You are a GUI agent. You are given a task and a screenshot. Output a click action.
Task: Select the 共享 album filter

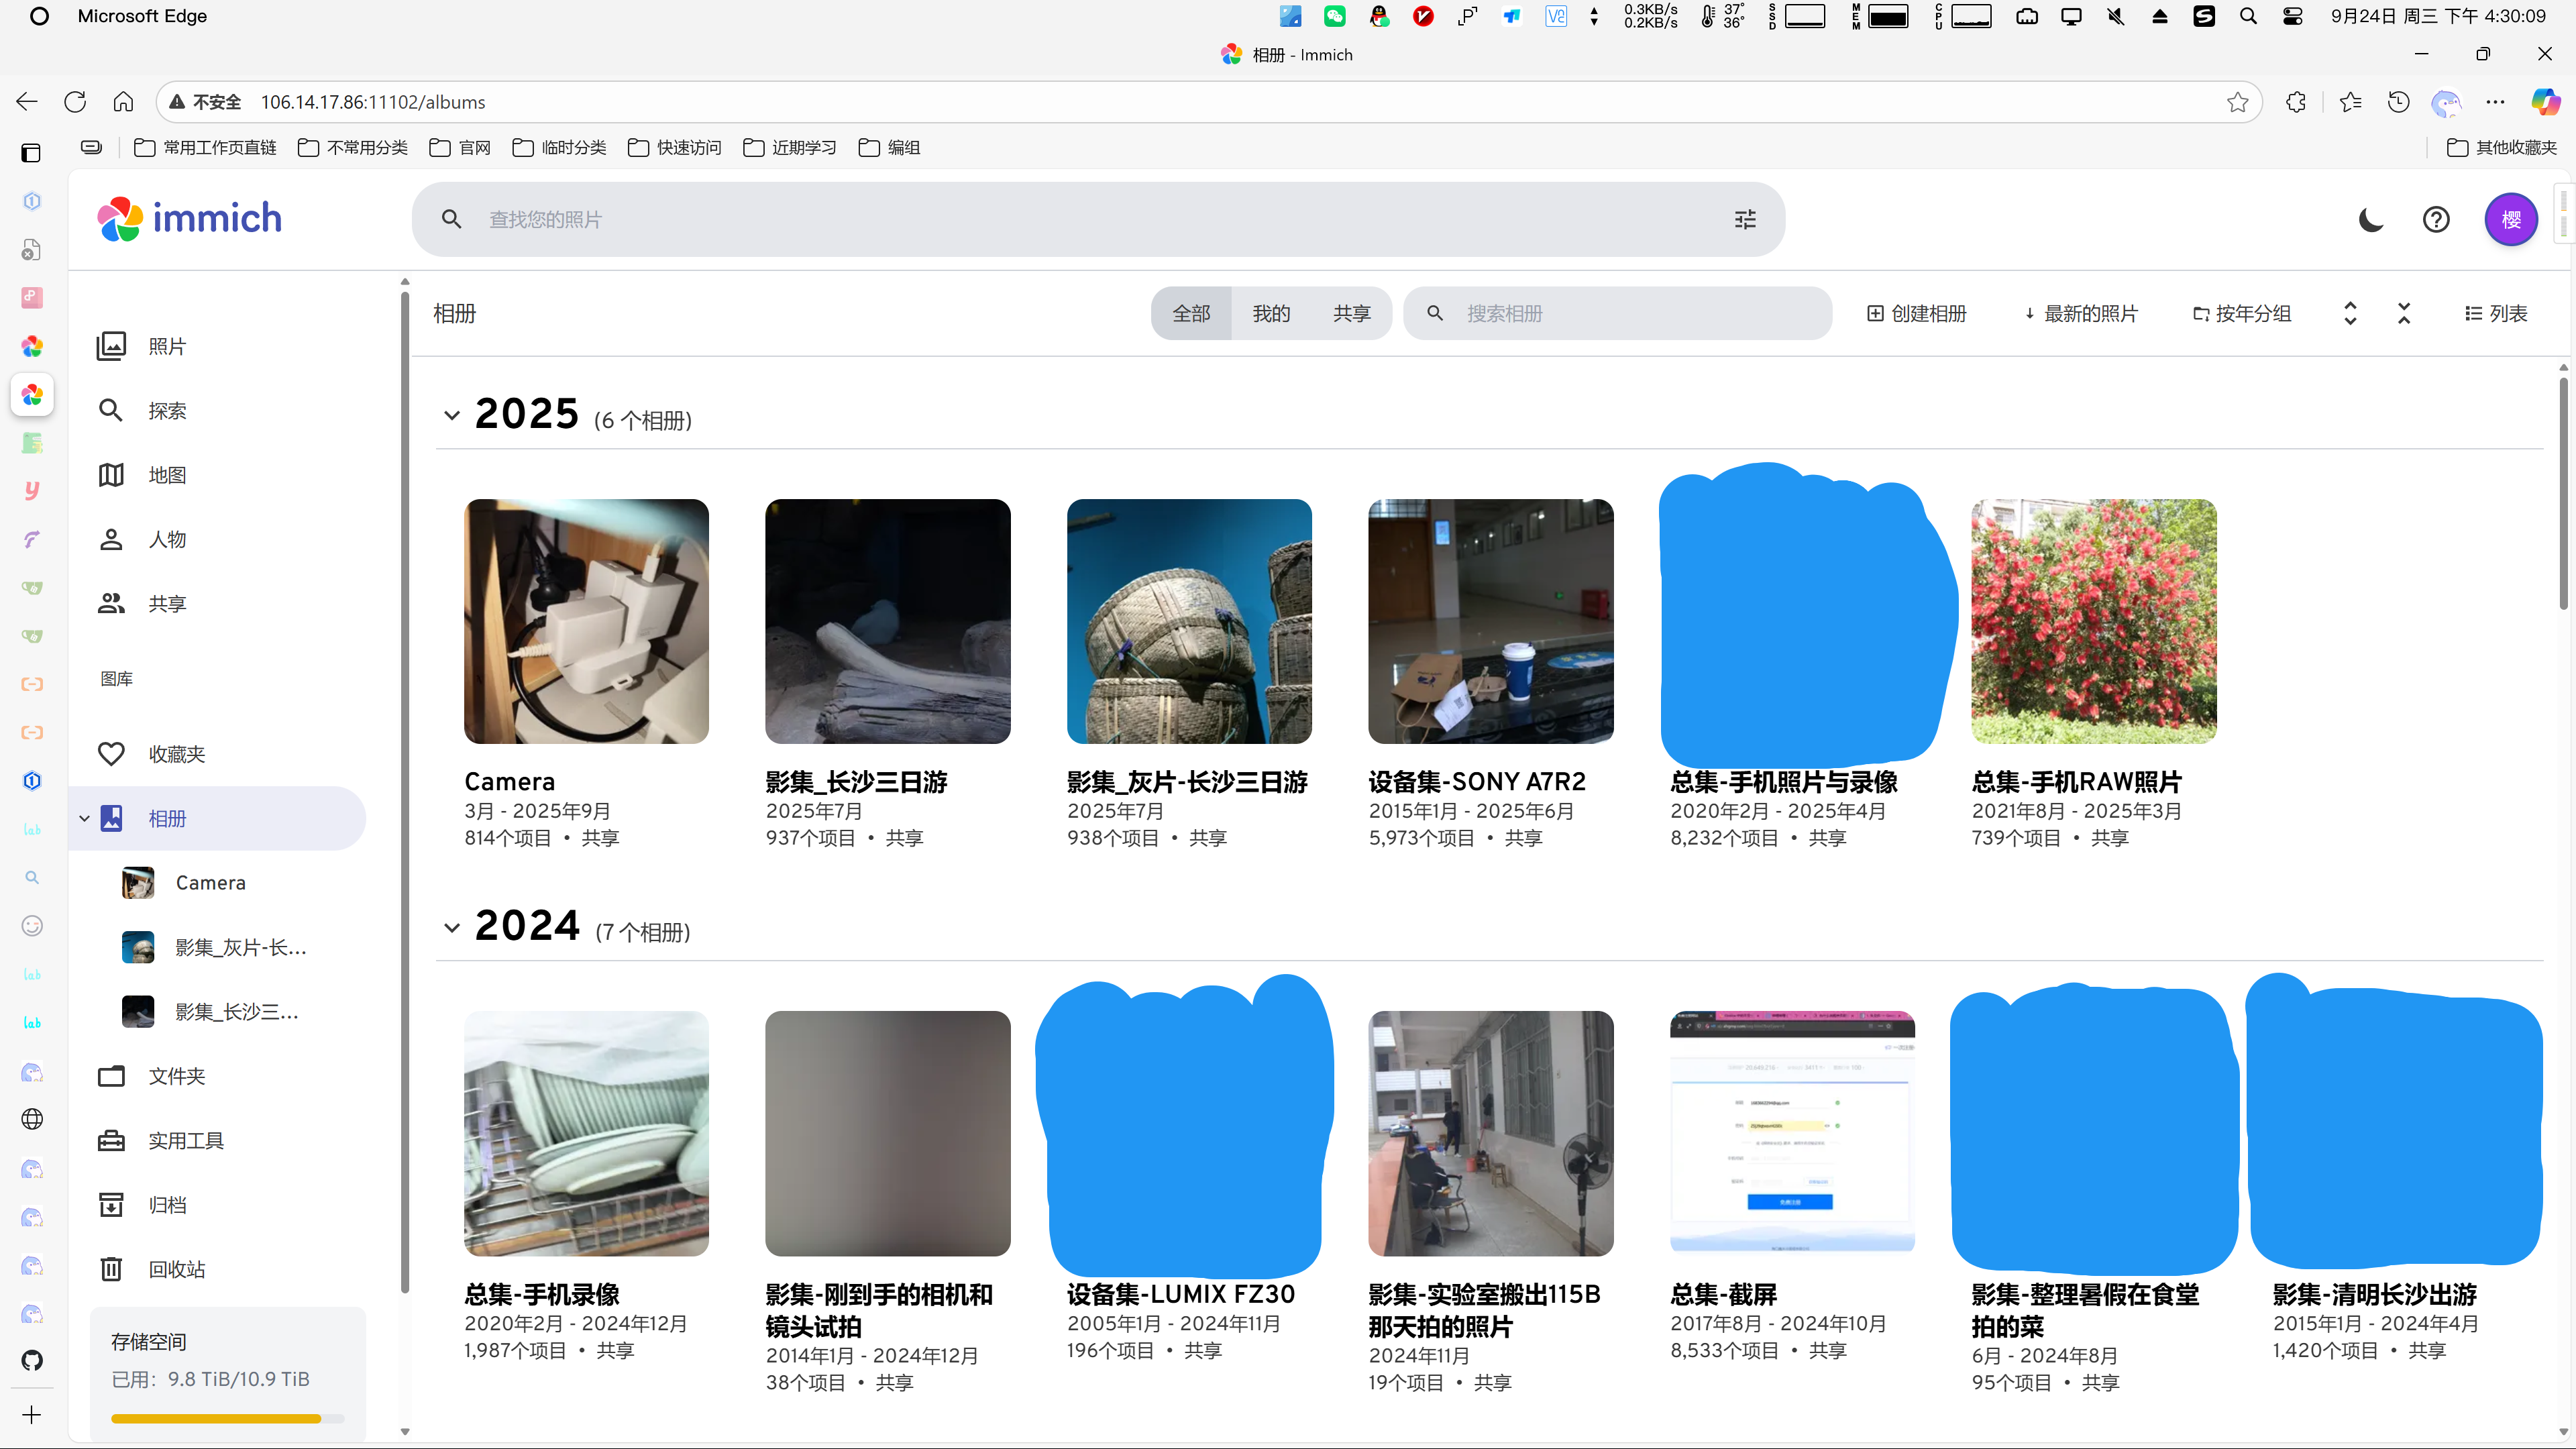tap(1351, 314)
